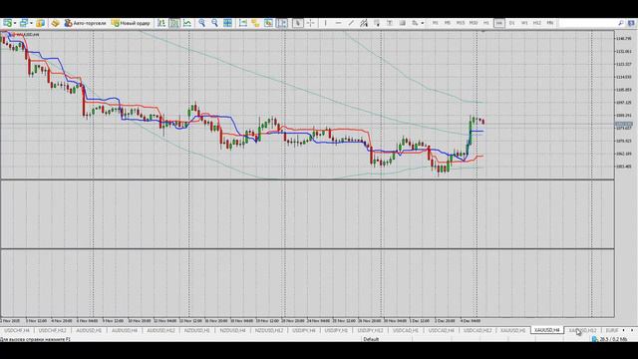Image resolution: width=638 pixels, height=359 pixels.
Task: Select the active XAUUSD,H4 tab
Action: point(547,330)
